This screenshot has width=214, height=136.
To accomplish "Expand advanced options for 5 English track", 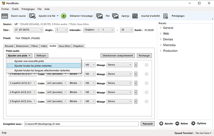I will click(x=136, y=101).
